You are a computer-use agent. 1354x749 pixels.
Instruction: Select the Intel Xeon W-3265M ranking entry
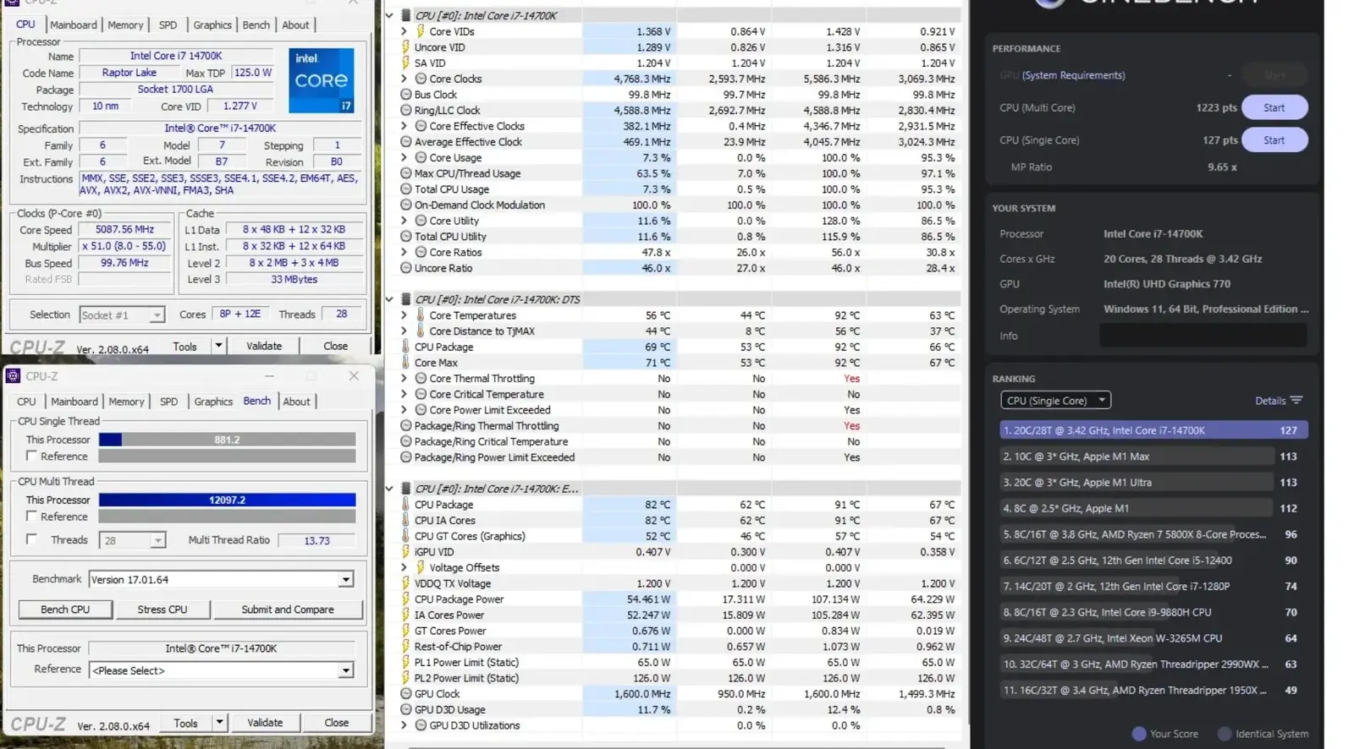(x=1153, y=638)
